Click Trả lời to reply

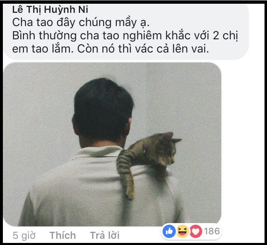pyautogui.click(x=104, y=235)
